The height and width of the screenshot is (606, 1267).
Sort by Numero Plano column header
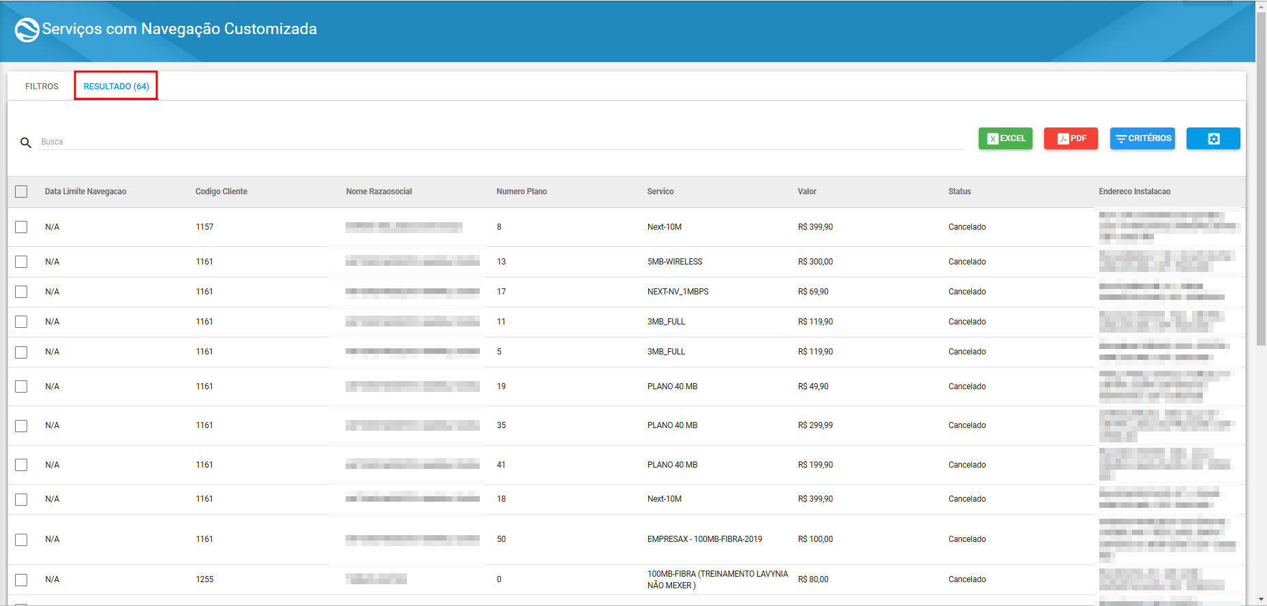coord(522,192)
